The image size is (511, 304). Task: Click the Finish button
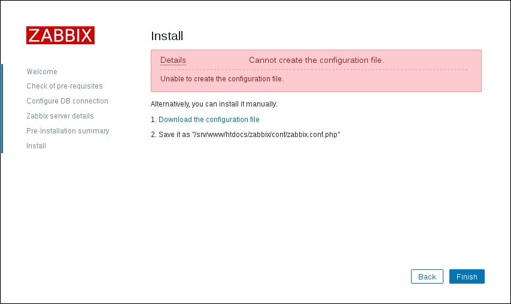[467, 276]
